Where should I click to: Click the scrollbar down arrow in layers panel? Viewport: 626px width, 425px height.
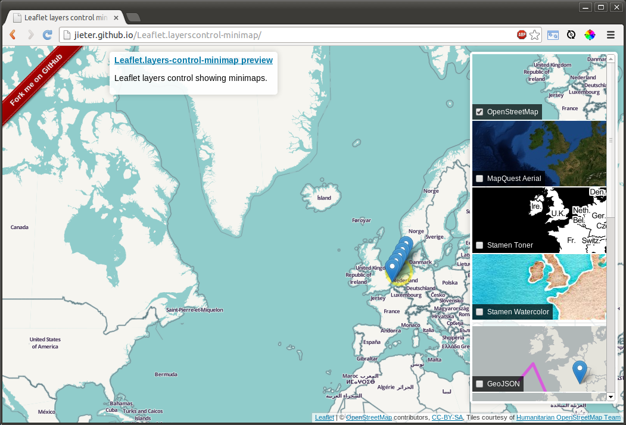click(610, 396)
